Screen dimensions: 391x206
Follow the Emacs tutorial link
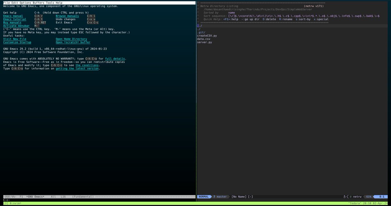[15, 19]
